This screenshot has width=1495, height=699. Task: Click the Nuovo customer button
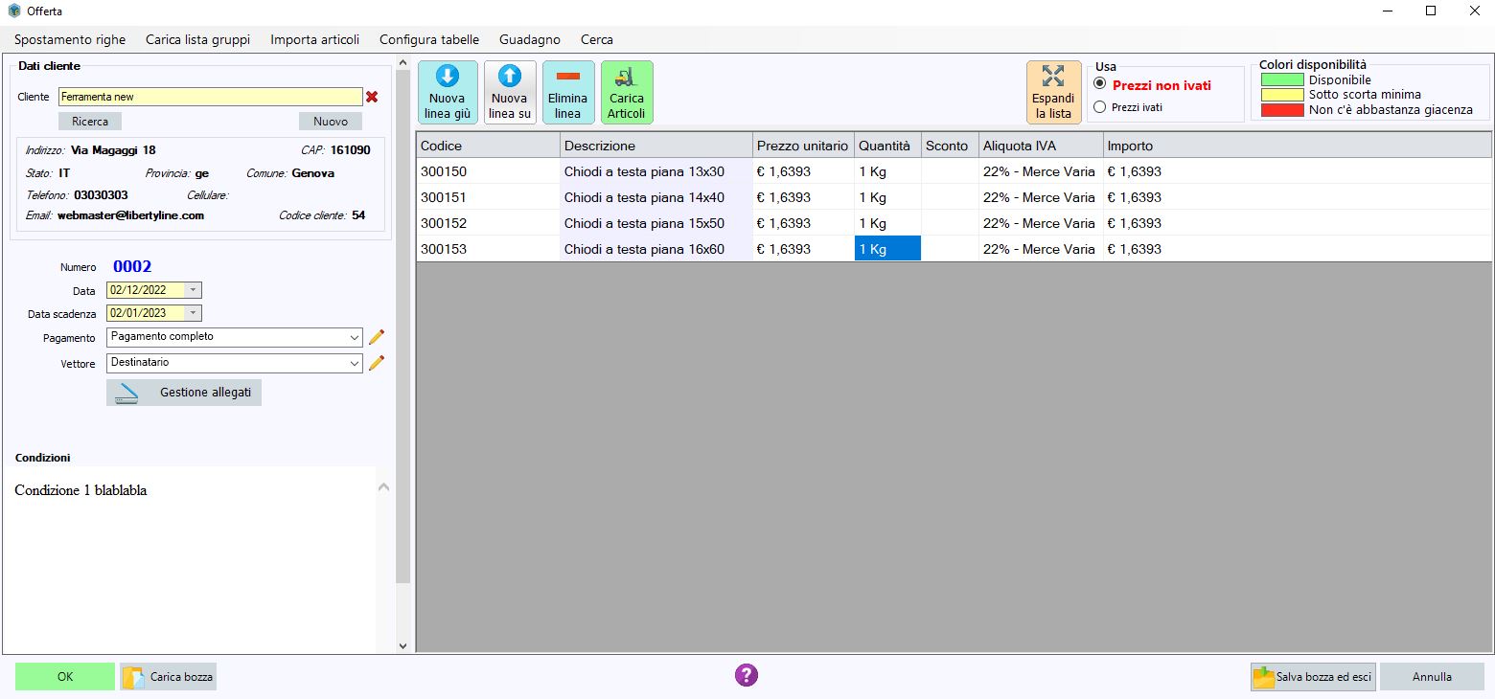pyautogui.click(x=331, y=122)
